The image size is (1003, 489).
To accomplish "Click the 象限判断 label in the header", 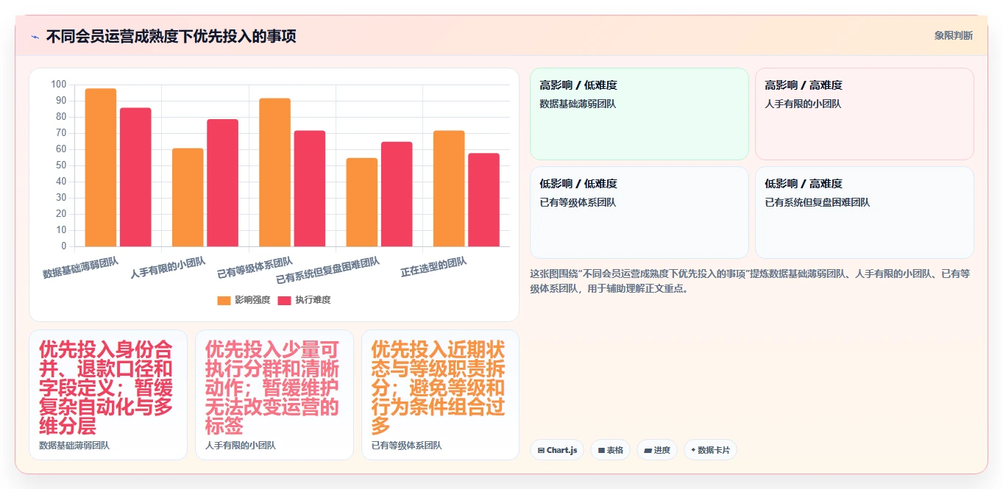I will pos(954,35).
